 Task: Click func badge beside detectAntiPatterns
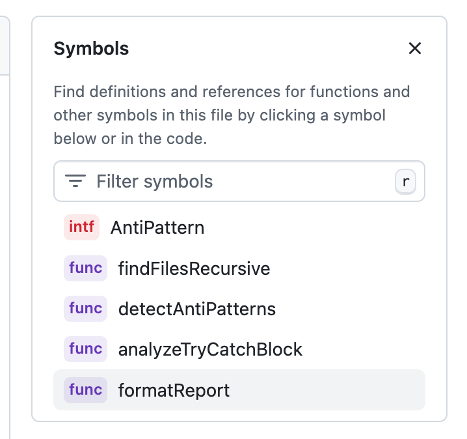[x=85, y=309]
